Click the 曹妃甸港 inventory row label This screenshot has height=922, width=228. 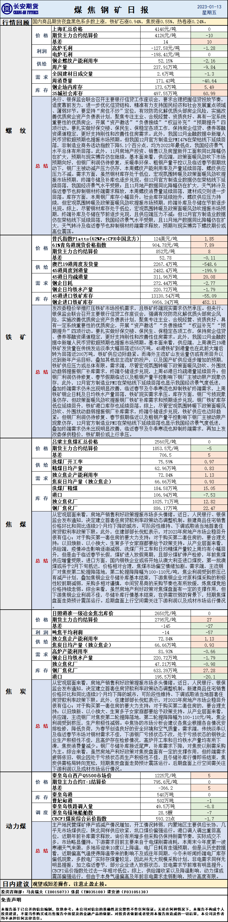(62, 800)
